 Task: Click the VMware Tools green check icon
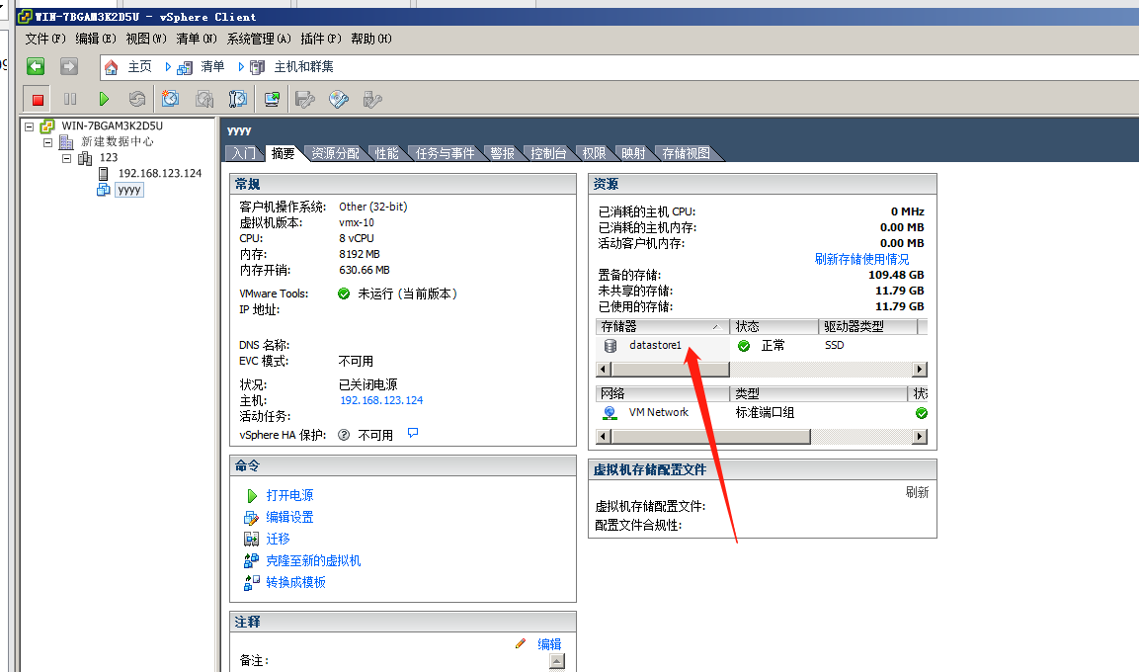pos(345,294)
